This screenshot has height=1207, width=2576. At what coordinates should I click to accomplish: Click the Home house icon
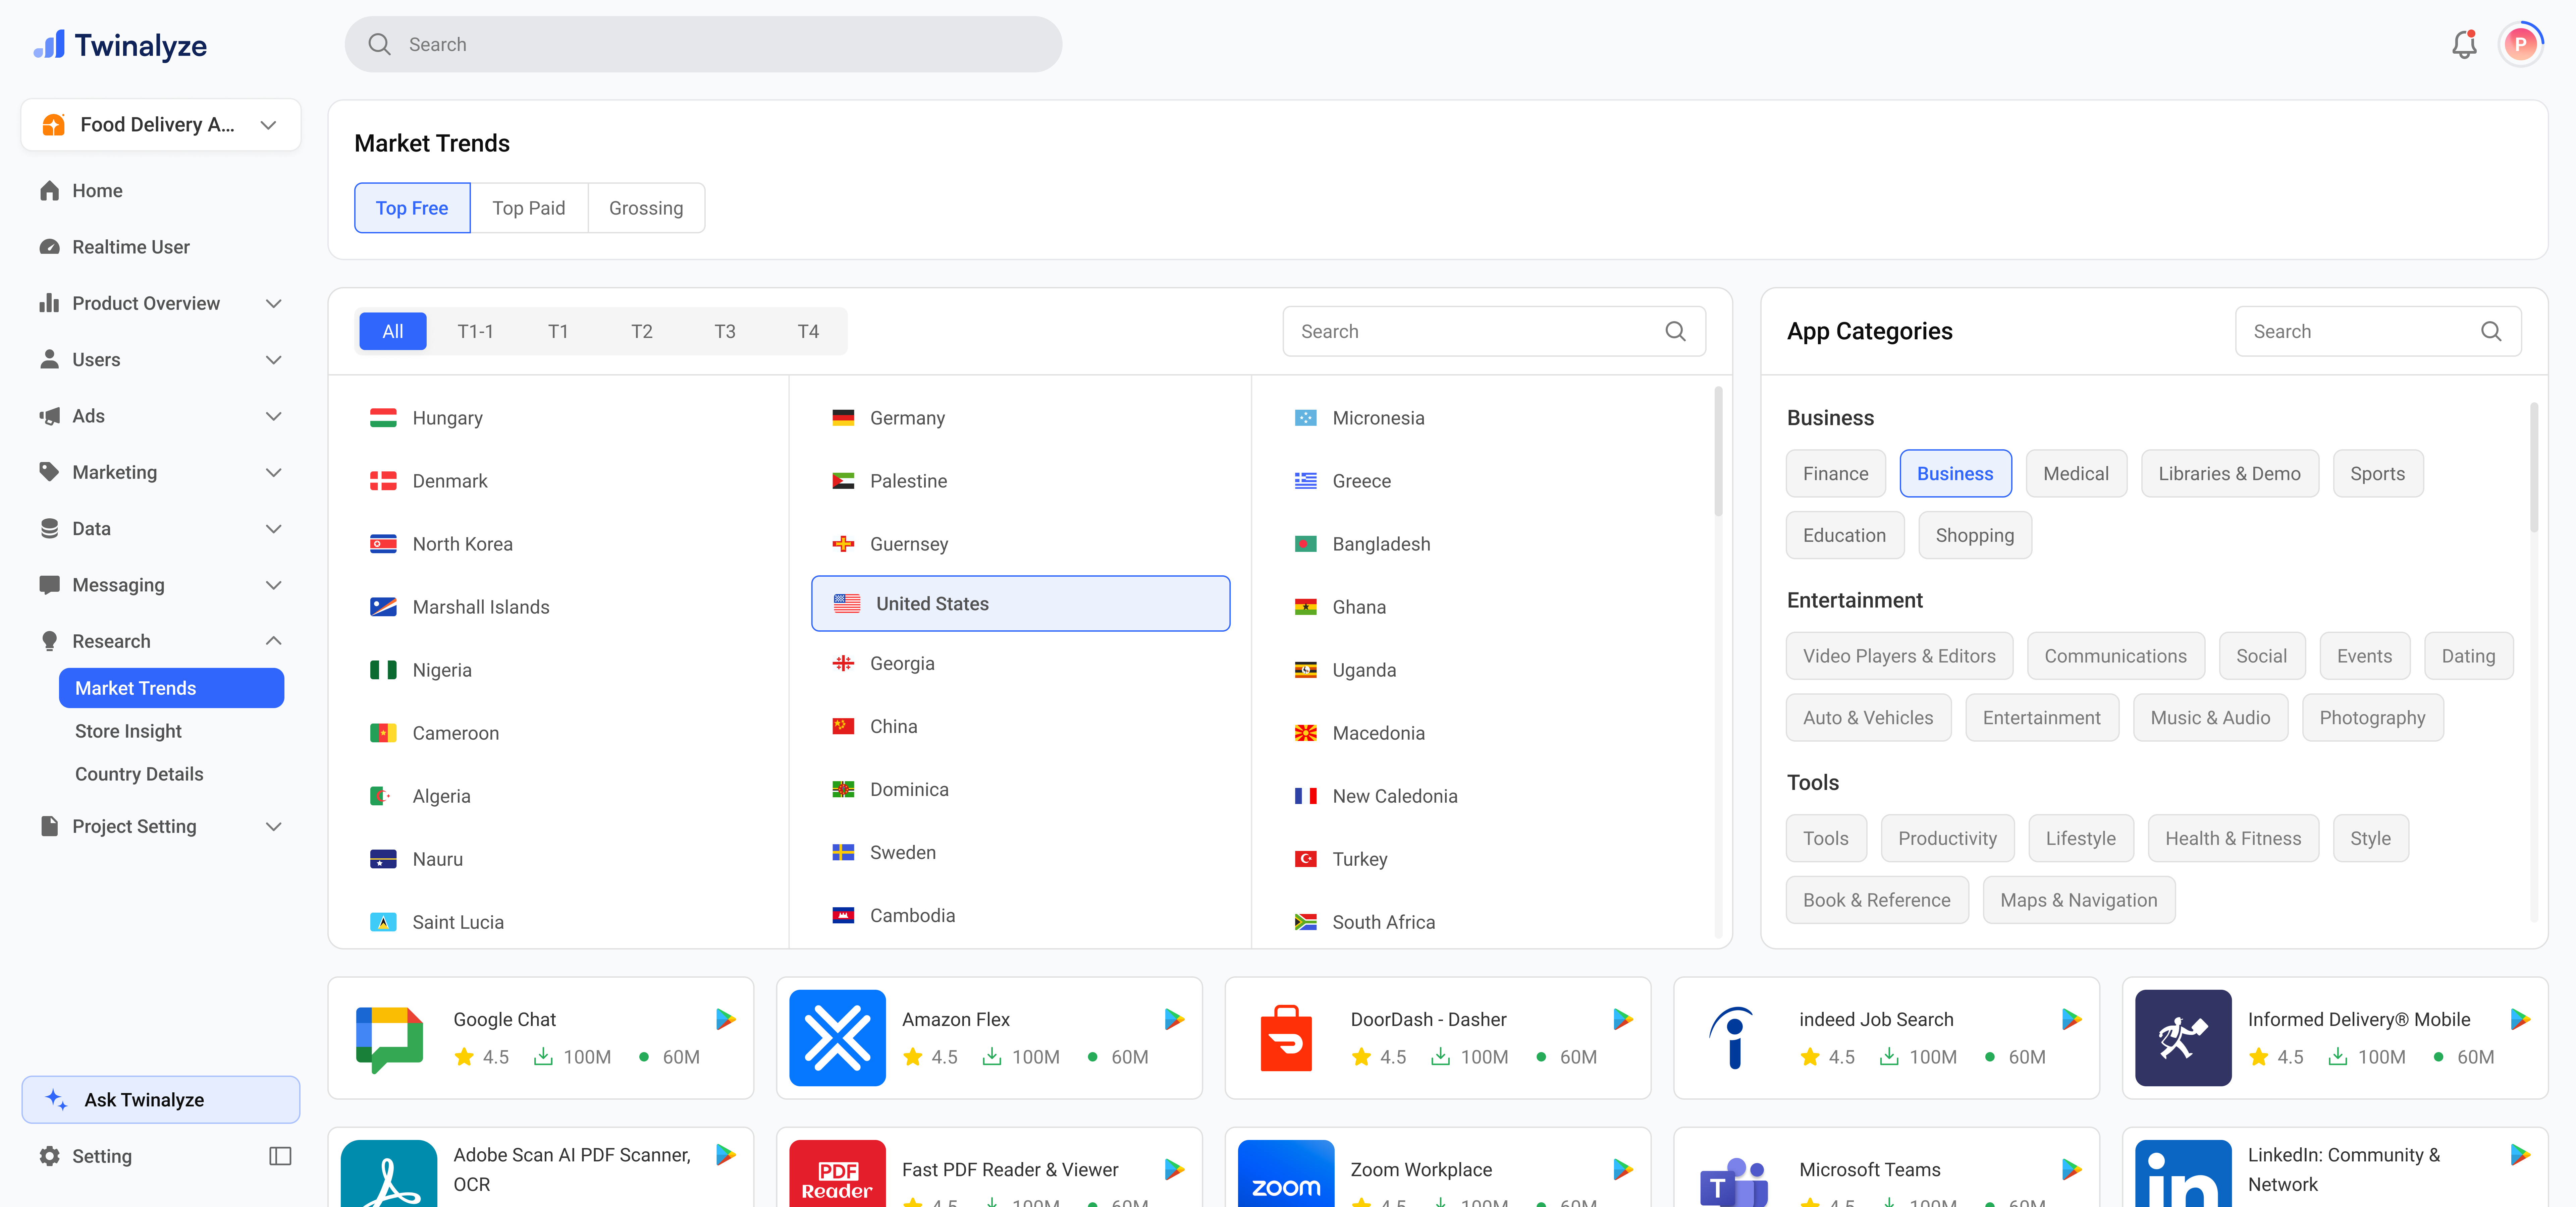[49, 191]
